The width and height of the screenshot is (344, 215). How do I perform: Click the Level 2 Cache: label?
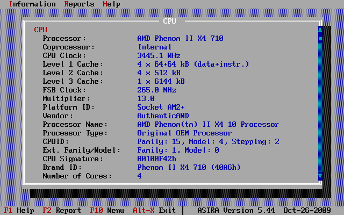tap(73, 73)
